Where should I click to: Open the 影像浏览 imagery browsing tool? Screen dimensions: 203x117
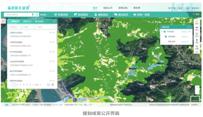pos(61,14)
